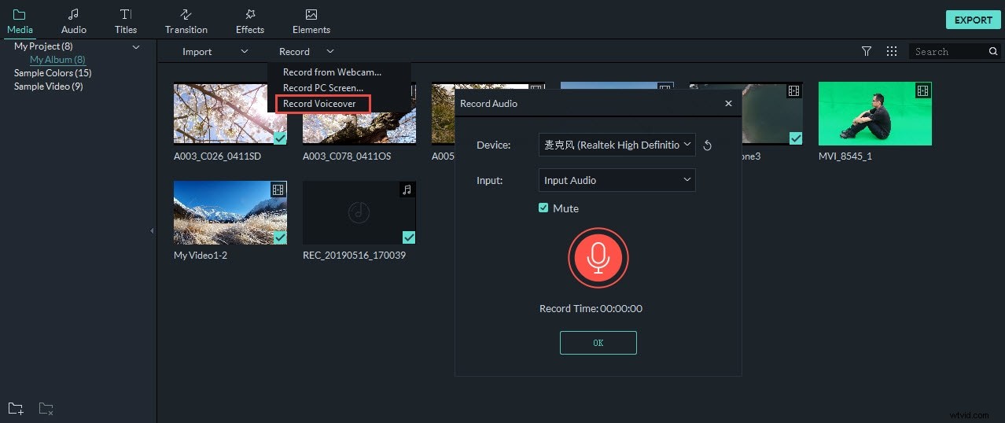Select Record Voiceover menu option
Screen dimensions: 1005x423
click(x=319, y=104)
